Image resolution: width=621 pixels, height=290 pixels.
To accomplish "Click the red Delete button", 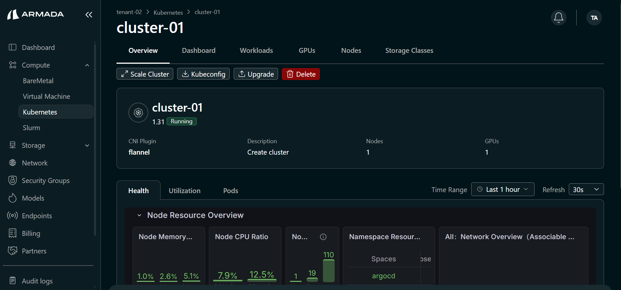I will pyautogui.click(x=301, y=74).
